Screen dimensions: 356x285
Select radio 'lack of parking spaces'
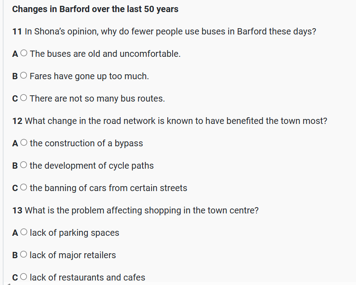24,233
